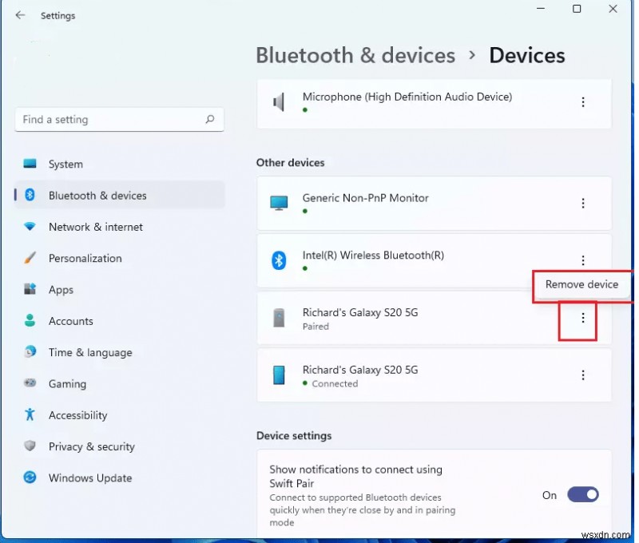Turn off the Swift Pair notifications toggle
Image resolution: width=639 pixels, height=543 pixels.
tap(583, 495)
